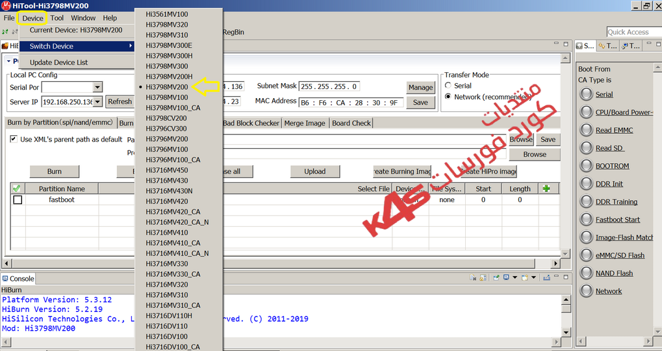This screenshot has width=662, height=351.
Task: Click the lightbulb icon on the S... tab
Action: coord(579,45)
